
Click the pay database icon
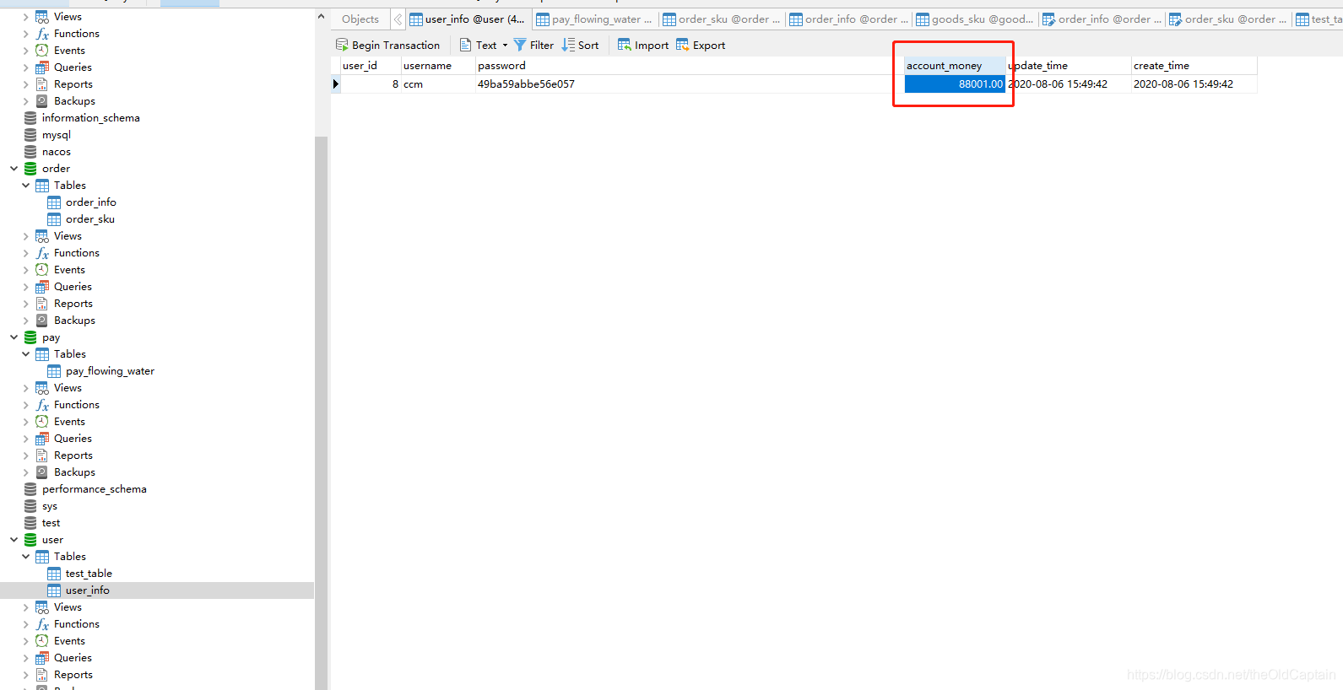click(x=30, y=337)
